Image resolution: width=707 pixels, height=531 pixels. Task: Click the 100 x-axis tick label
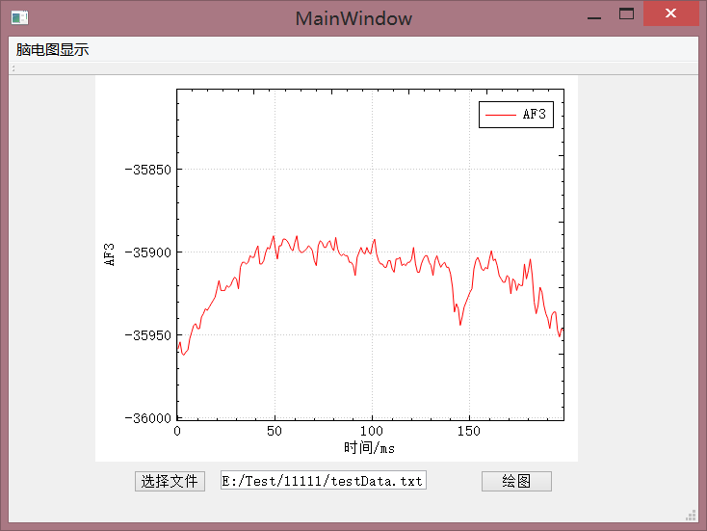pyautogui.click(x=372, y=431)
